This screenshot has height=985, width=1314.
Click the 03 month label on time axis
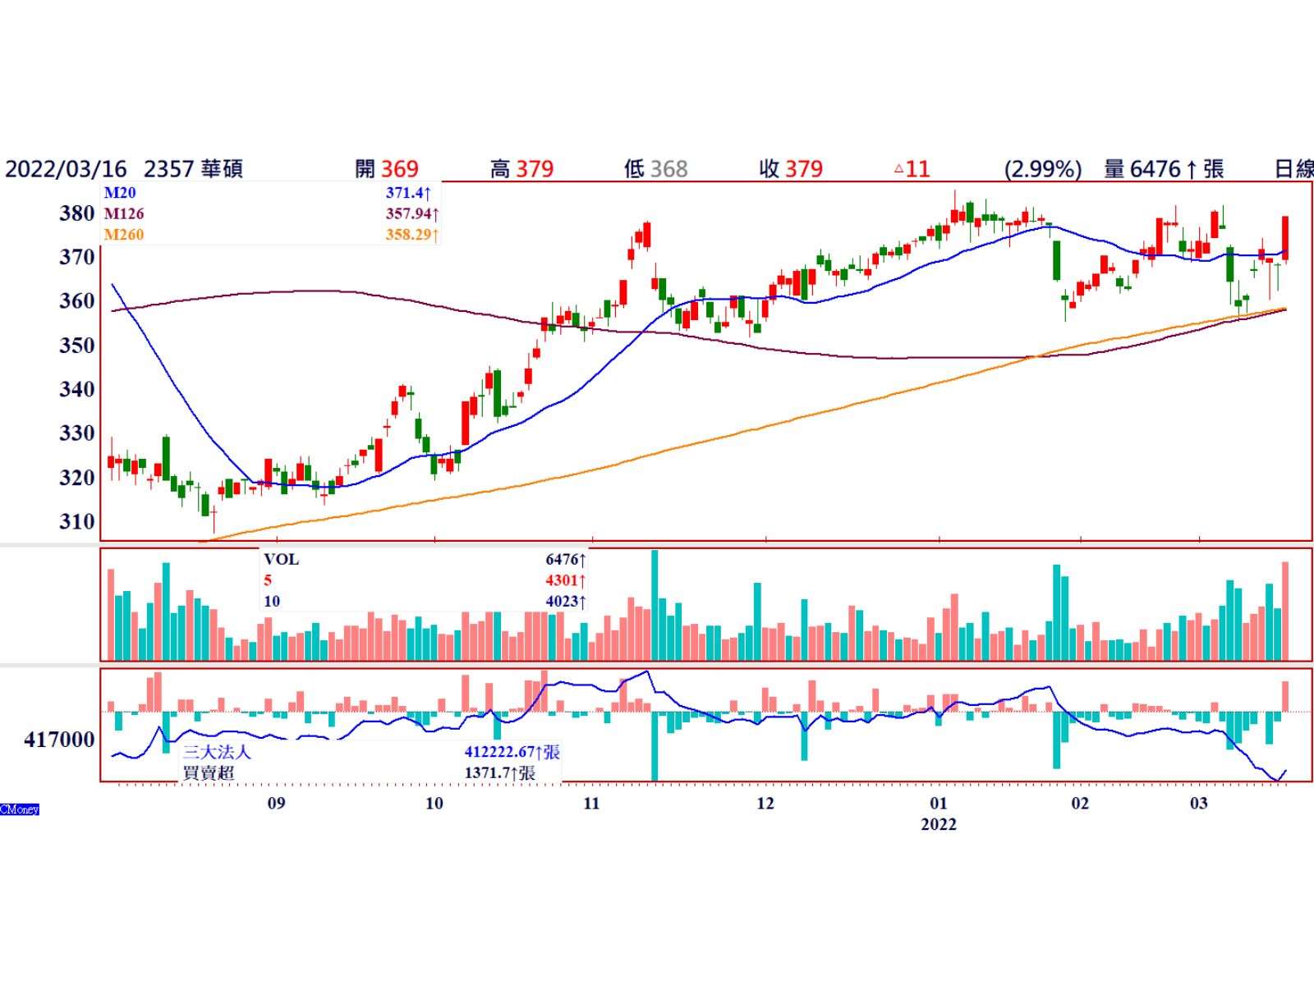click(1199, 803)
